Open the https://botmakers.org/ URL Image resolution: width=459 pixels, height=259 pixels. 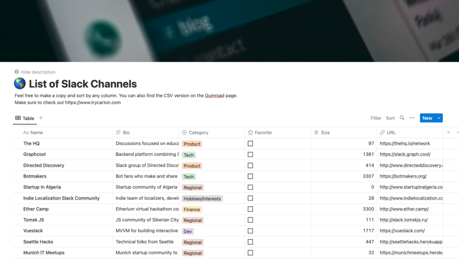[403, 176]
